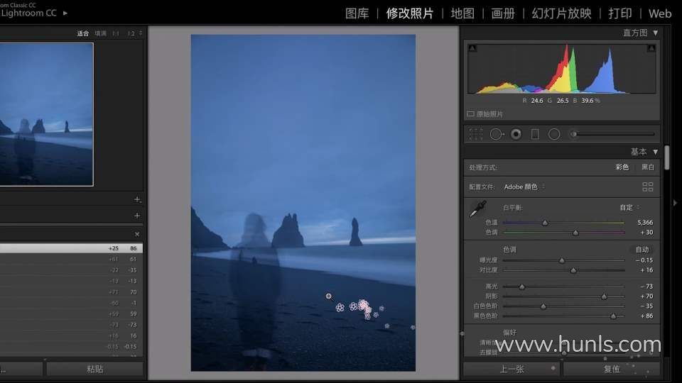Set navigator zoom to 适合
Screen dimensions: 682x383
coord(82,33)
